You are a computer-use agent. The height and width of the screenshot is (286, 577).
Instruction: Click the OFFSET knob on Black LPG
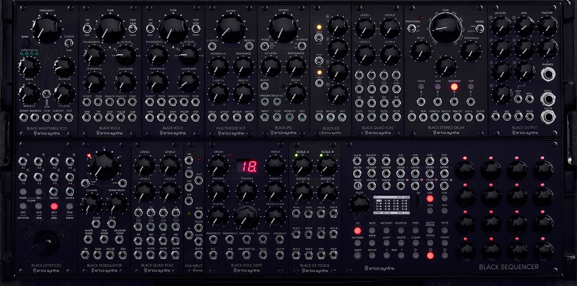(283, 28)
